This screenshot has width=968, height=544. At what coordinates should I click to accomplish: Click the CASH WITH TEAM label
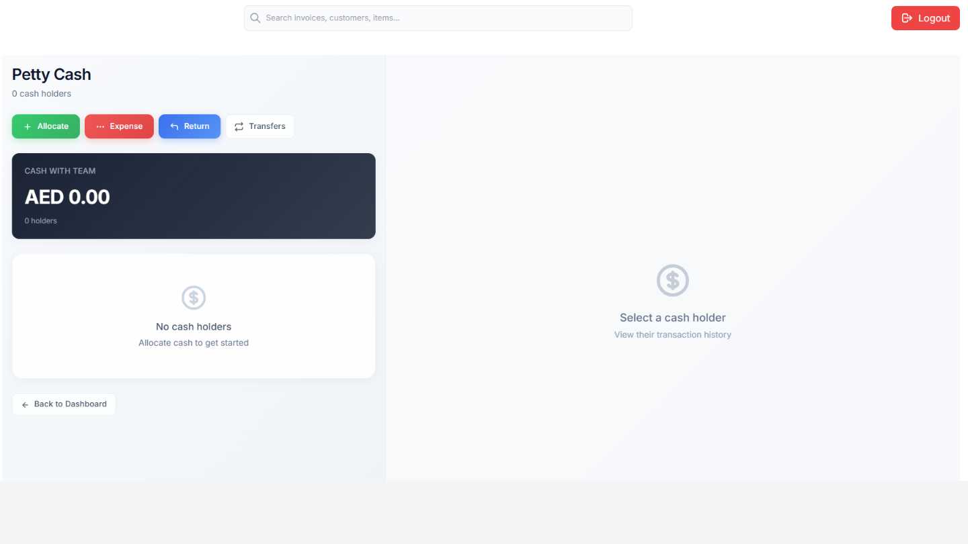point(60,171)
